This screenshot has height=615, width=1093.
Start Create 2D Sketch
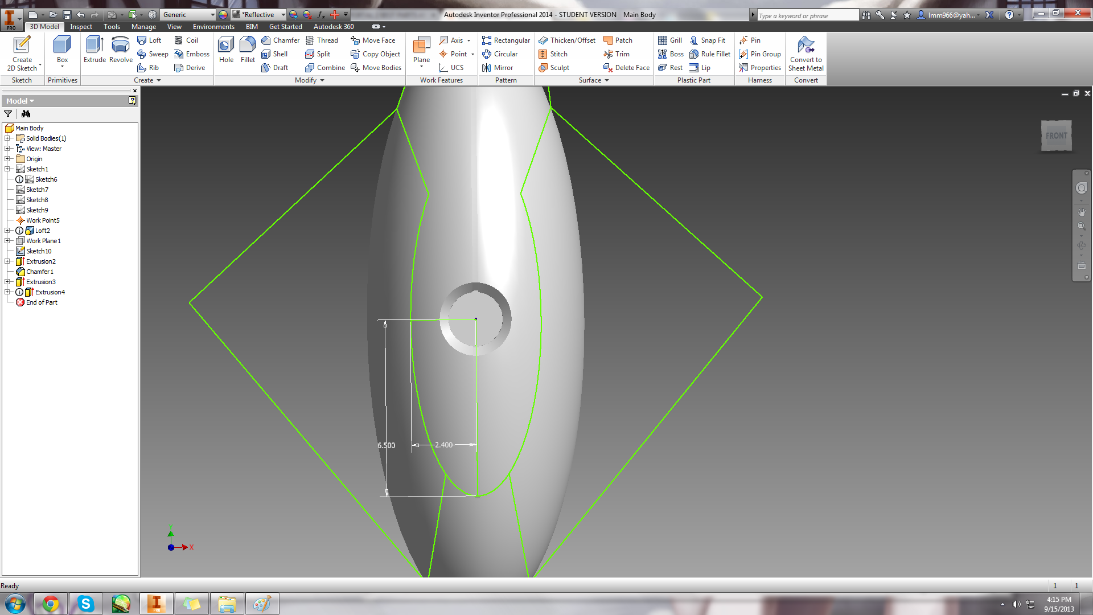click(22, 54)
